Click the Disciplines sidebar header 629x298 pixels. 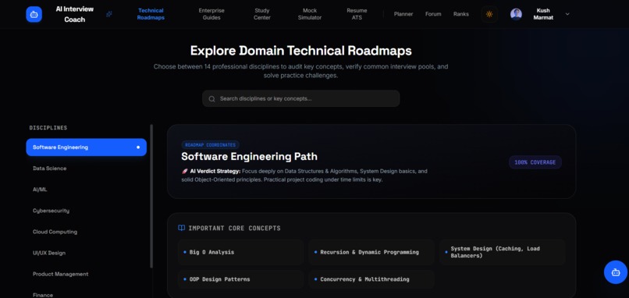48,128
